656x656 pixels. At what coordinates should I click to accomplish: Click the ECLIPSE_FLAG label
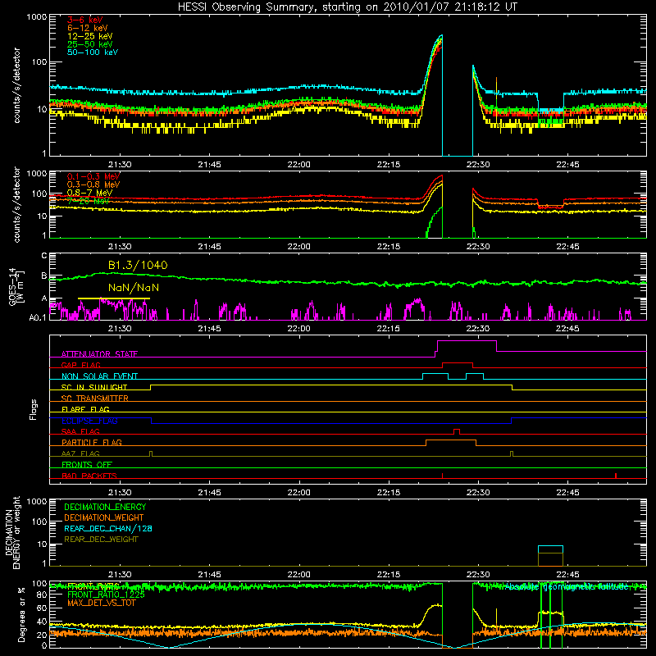89,421
